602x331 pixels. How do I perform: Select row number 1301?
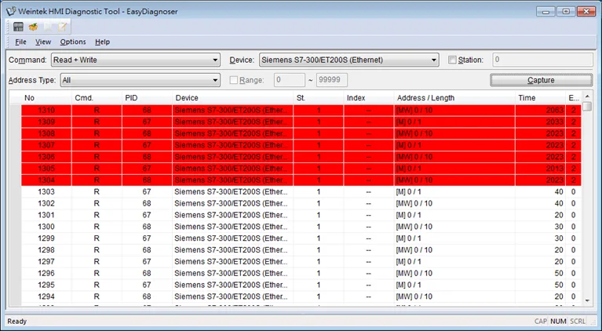click(301, 215)
